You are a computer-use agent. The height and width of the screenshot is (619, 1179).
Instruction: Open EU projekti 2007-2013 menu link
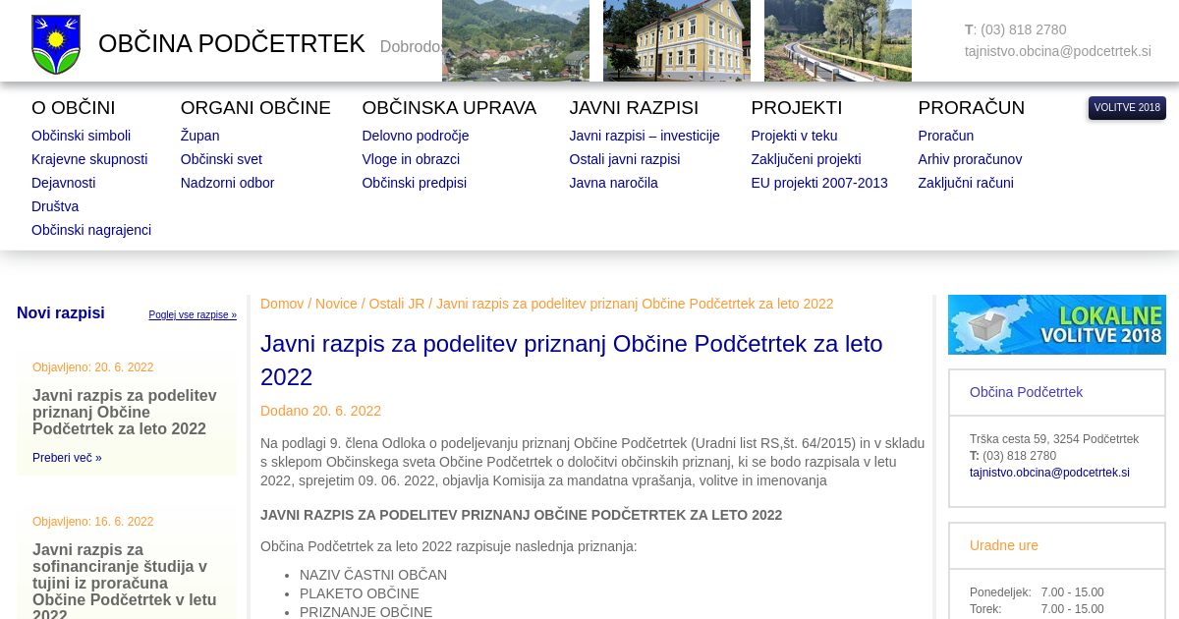[818, 183]
